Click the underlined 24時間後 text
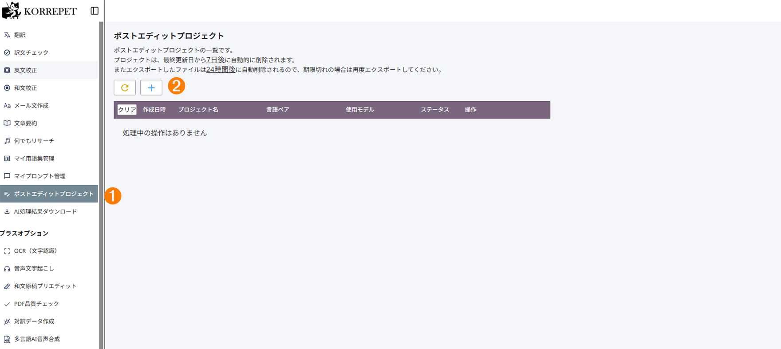The height and width of the screenshot is (349, 781). (221, 70)
